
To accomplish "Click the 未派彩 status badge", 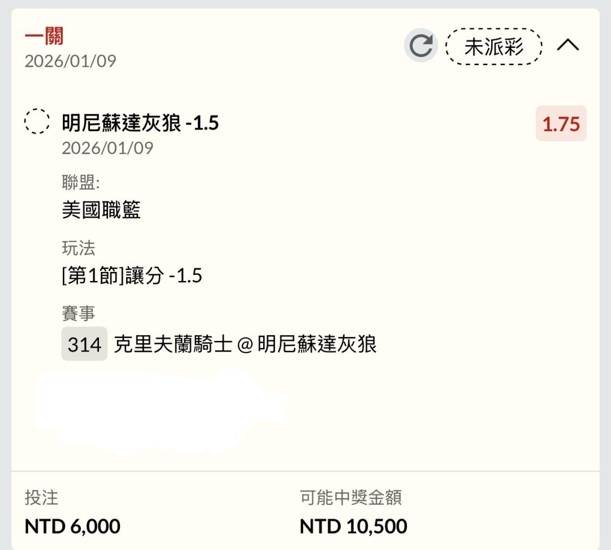I will (x=494, y=47).
